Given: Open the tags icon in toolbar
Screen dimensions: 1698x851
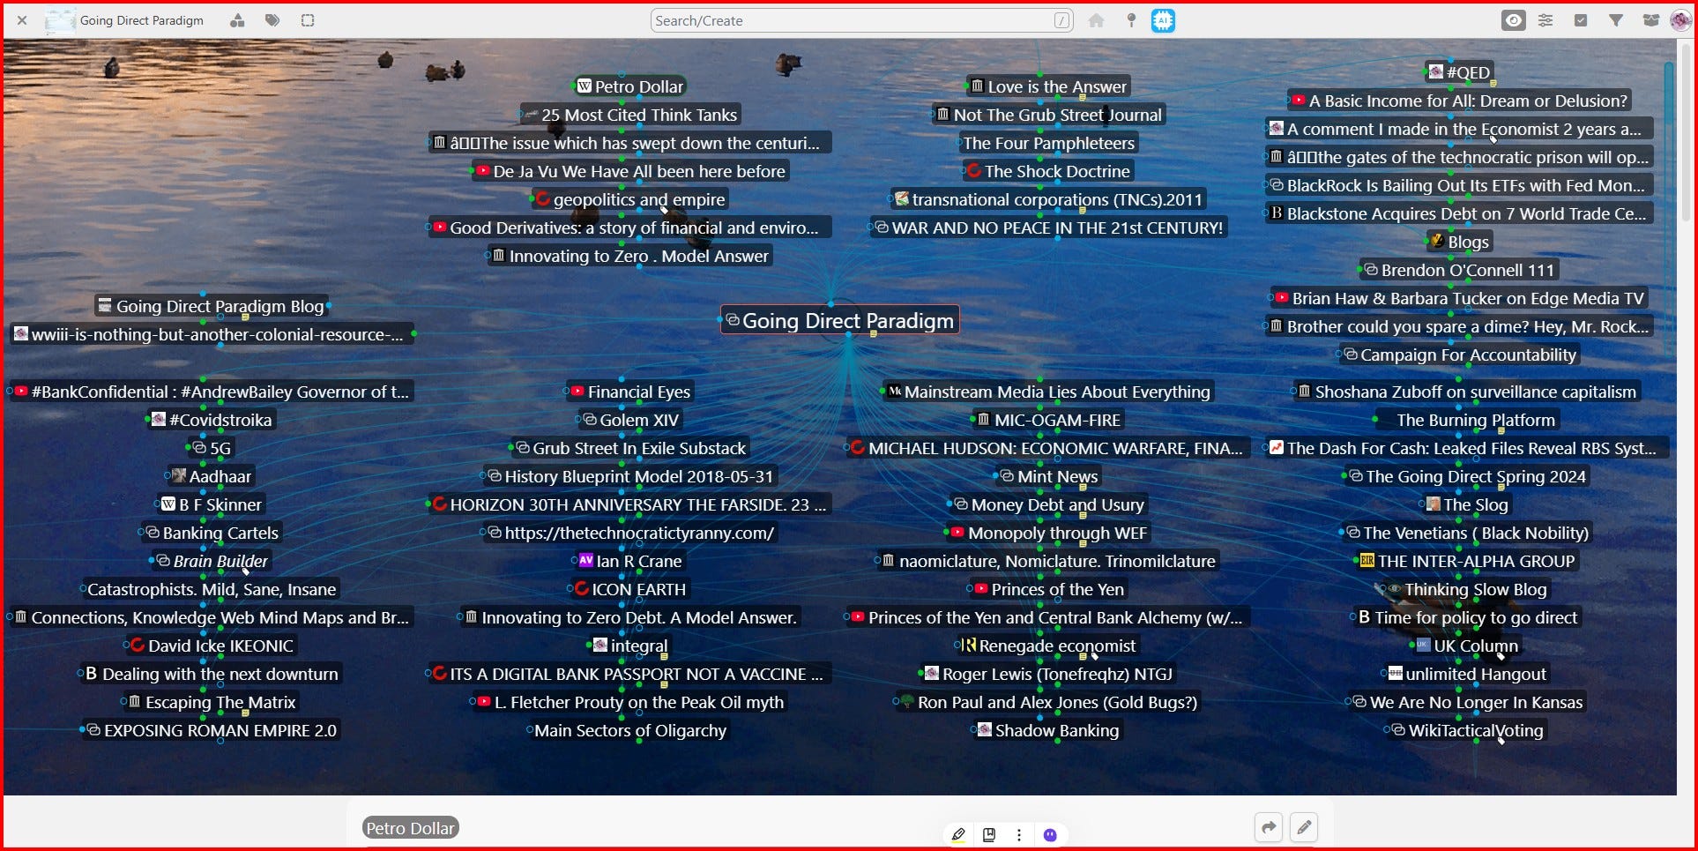Looking at the screenshot, I should coord(272,20).
